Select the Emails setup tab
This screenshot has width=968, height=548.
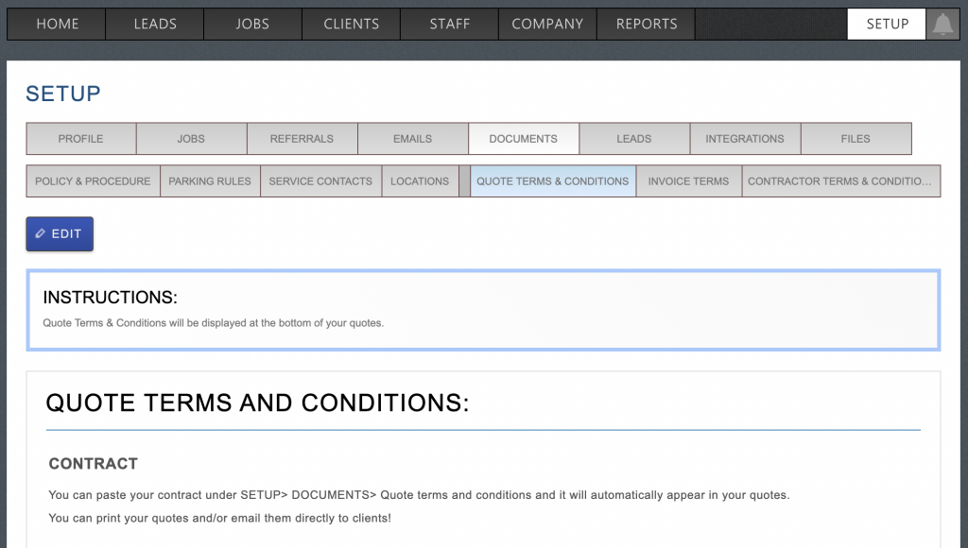coord(412,139)
